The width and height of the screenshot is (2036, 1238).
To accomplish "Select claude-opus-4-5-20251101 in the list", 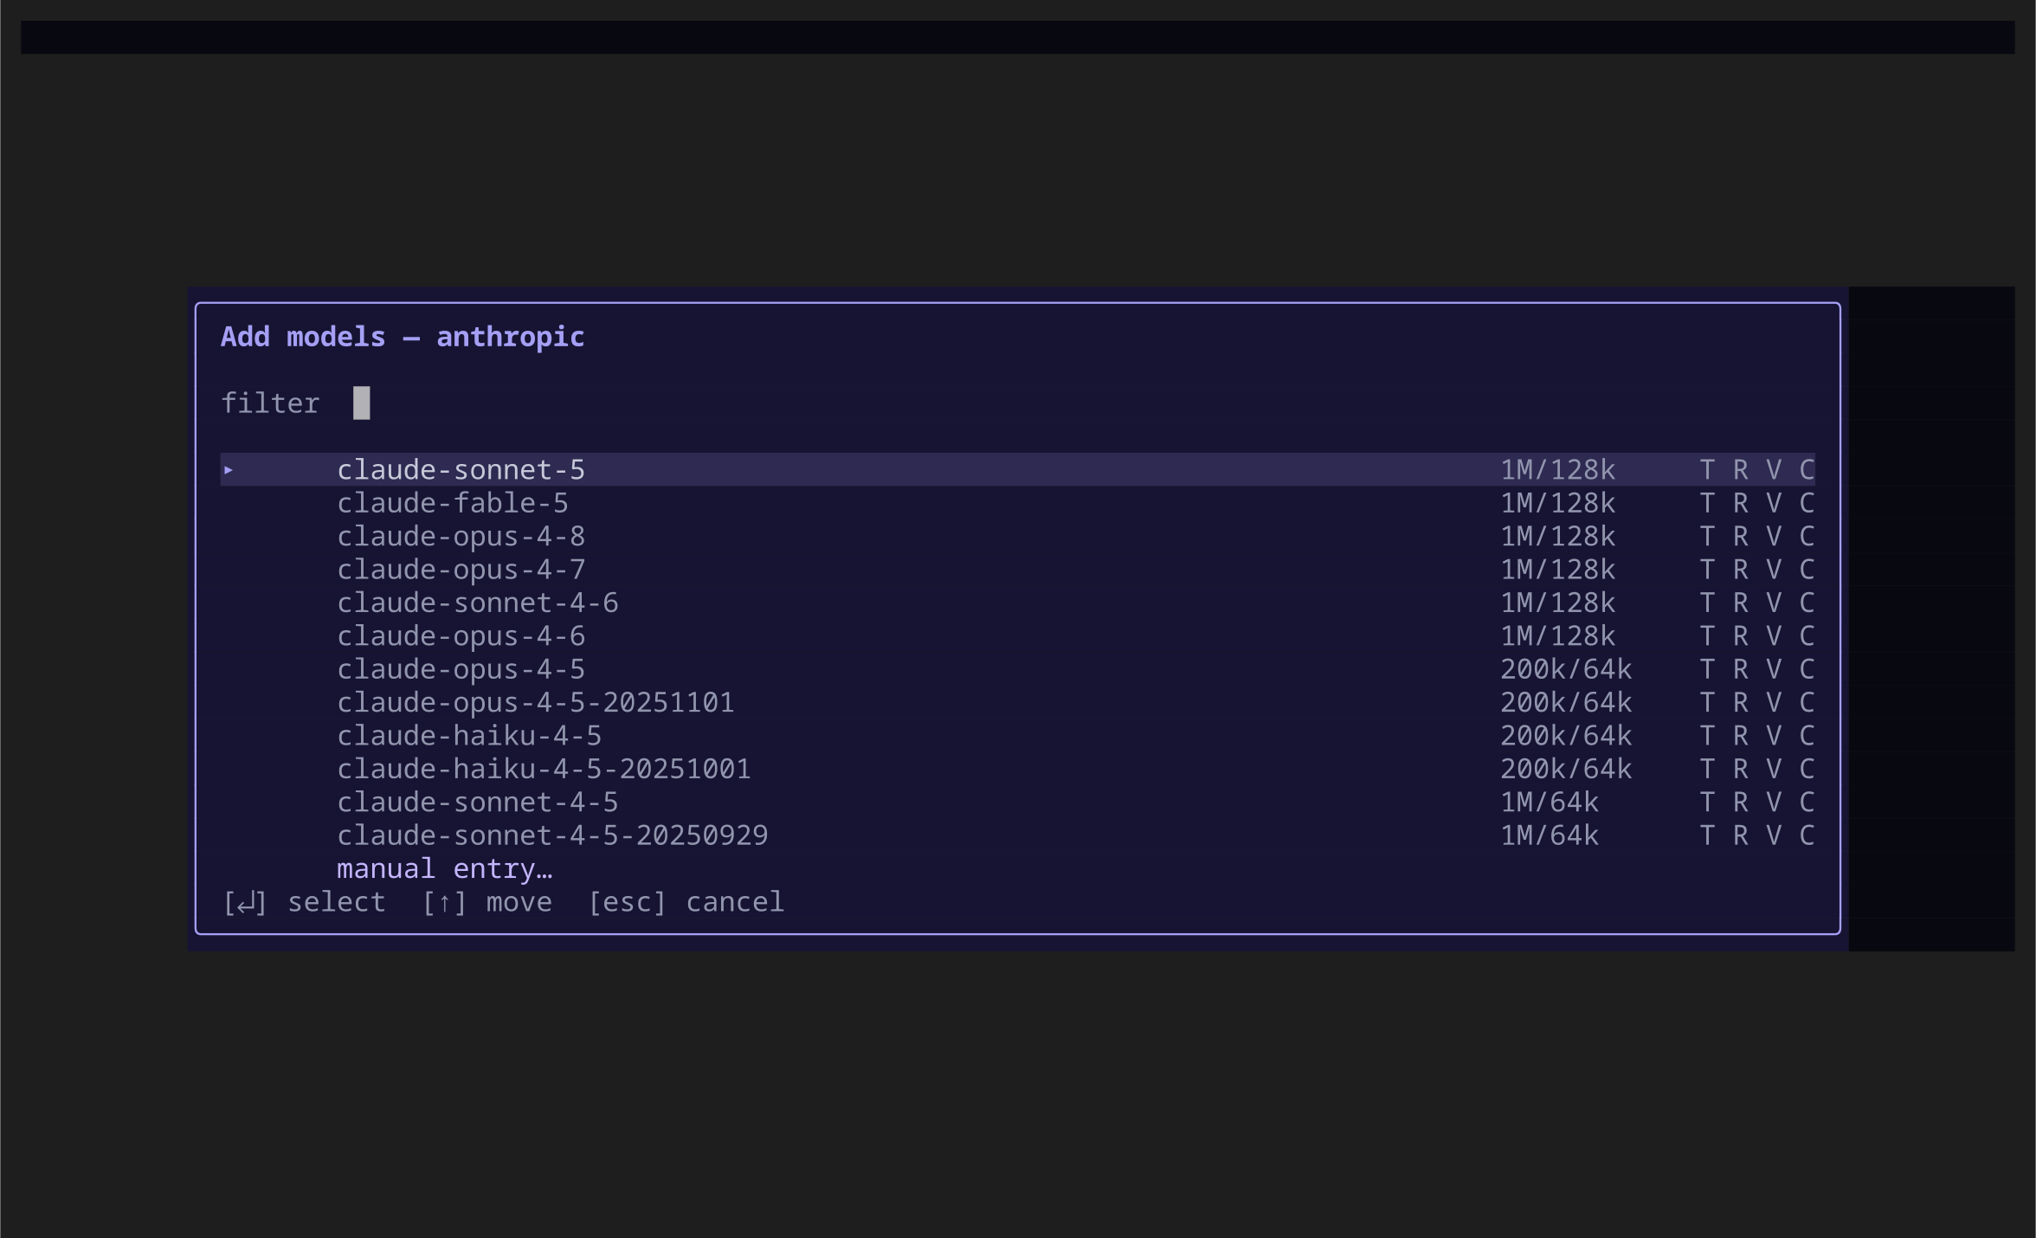I will point(1017,702).
